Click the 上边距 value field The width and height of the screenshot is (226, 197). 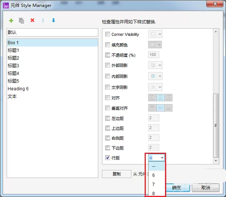click(154, 128)
